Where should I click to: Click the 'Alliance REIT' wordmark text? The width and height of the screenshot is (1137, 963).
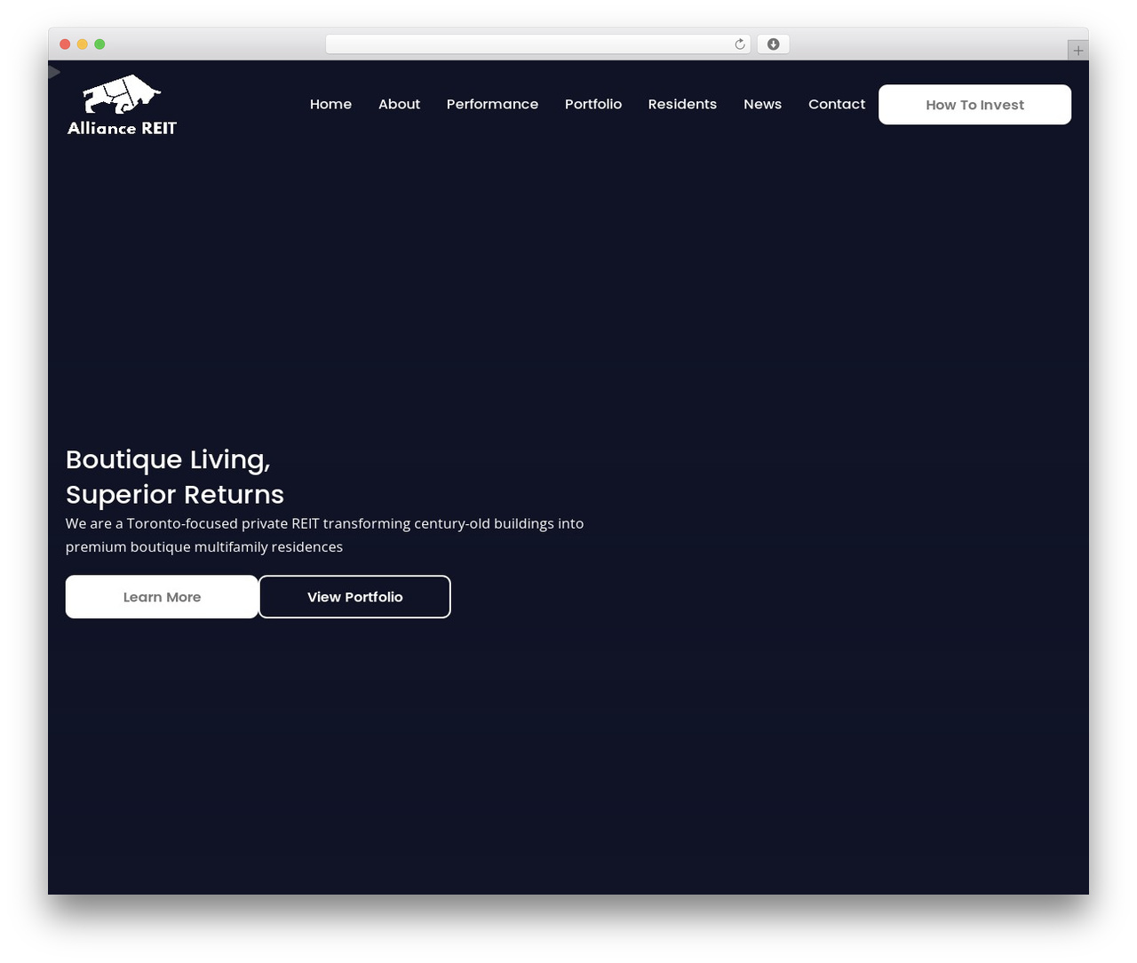pyautogui.click(x=122, y=128)
